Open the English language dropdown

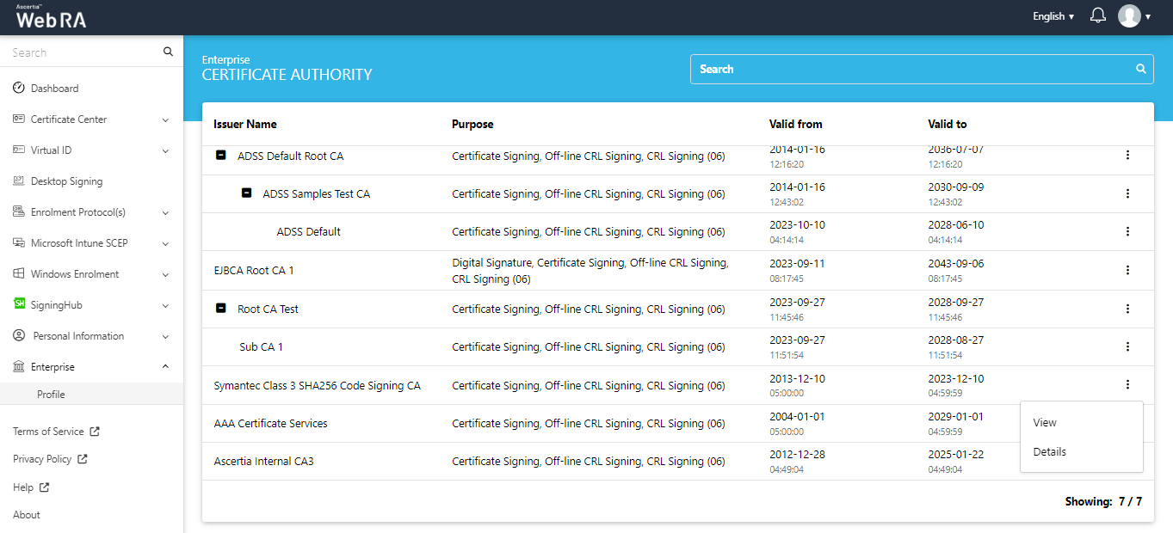click(x=1053, y=16)
